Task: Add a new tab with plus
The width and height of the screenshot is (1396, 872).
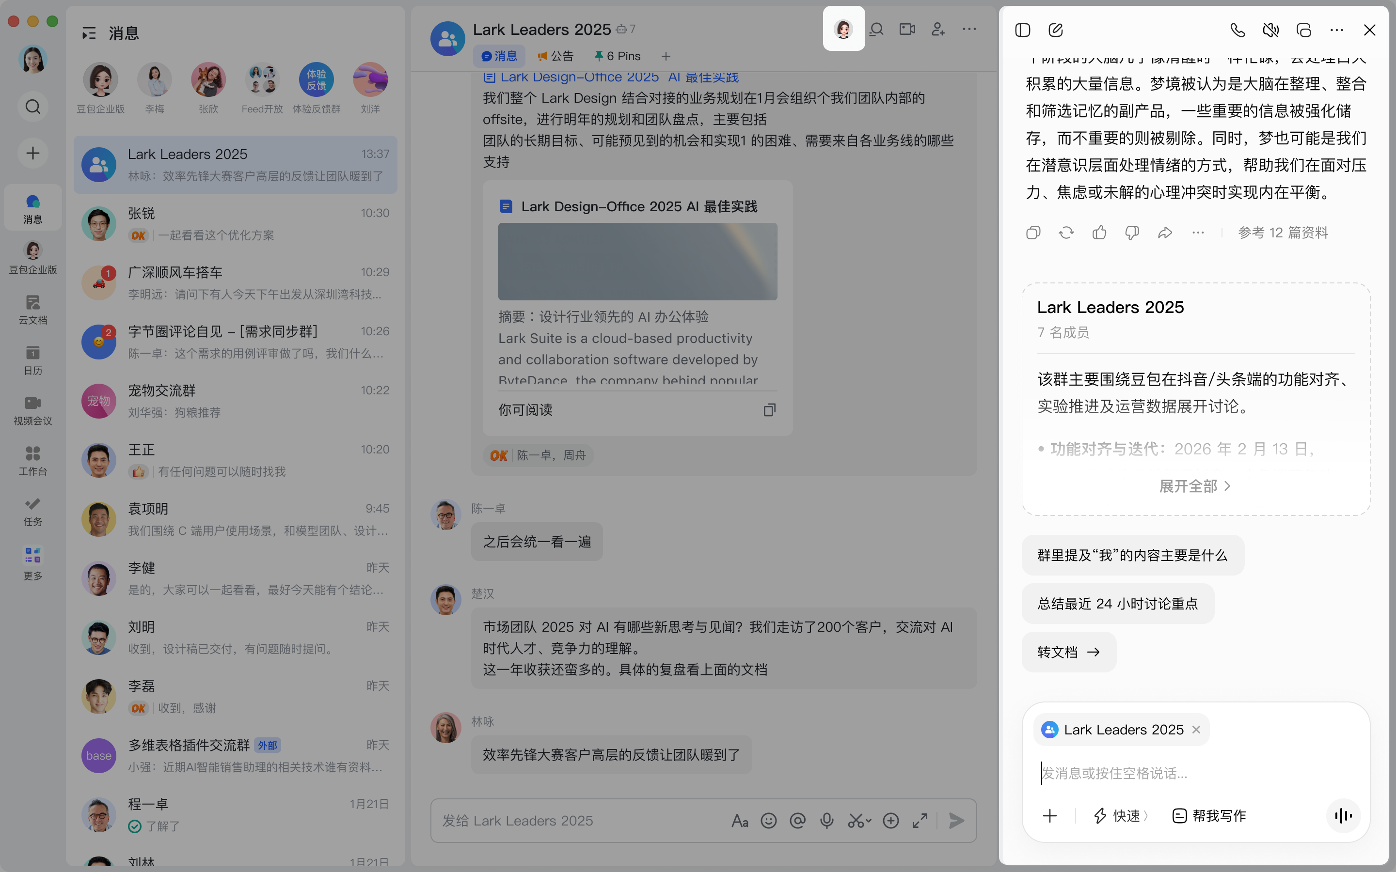Action: [666, 56]
